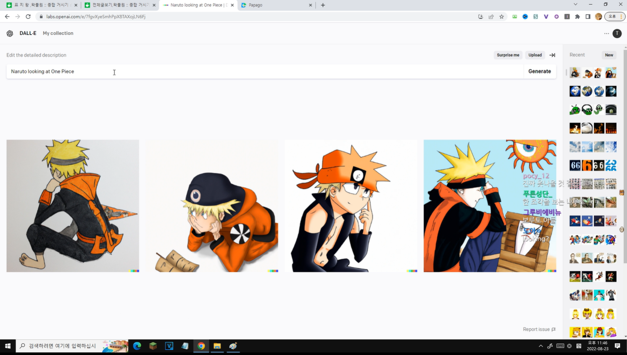Screen dimensions: 627x355
Task: Click the teal S extension icon
Action: point(535,17)
